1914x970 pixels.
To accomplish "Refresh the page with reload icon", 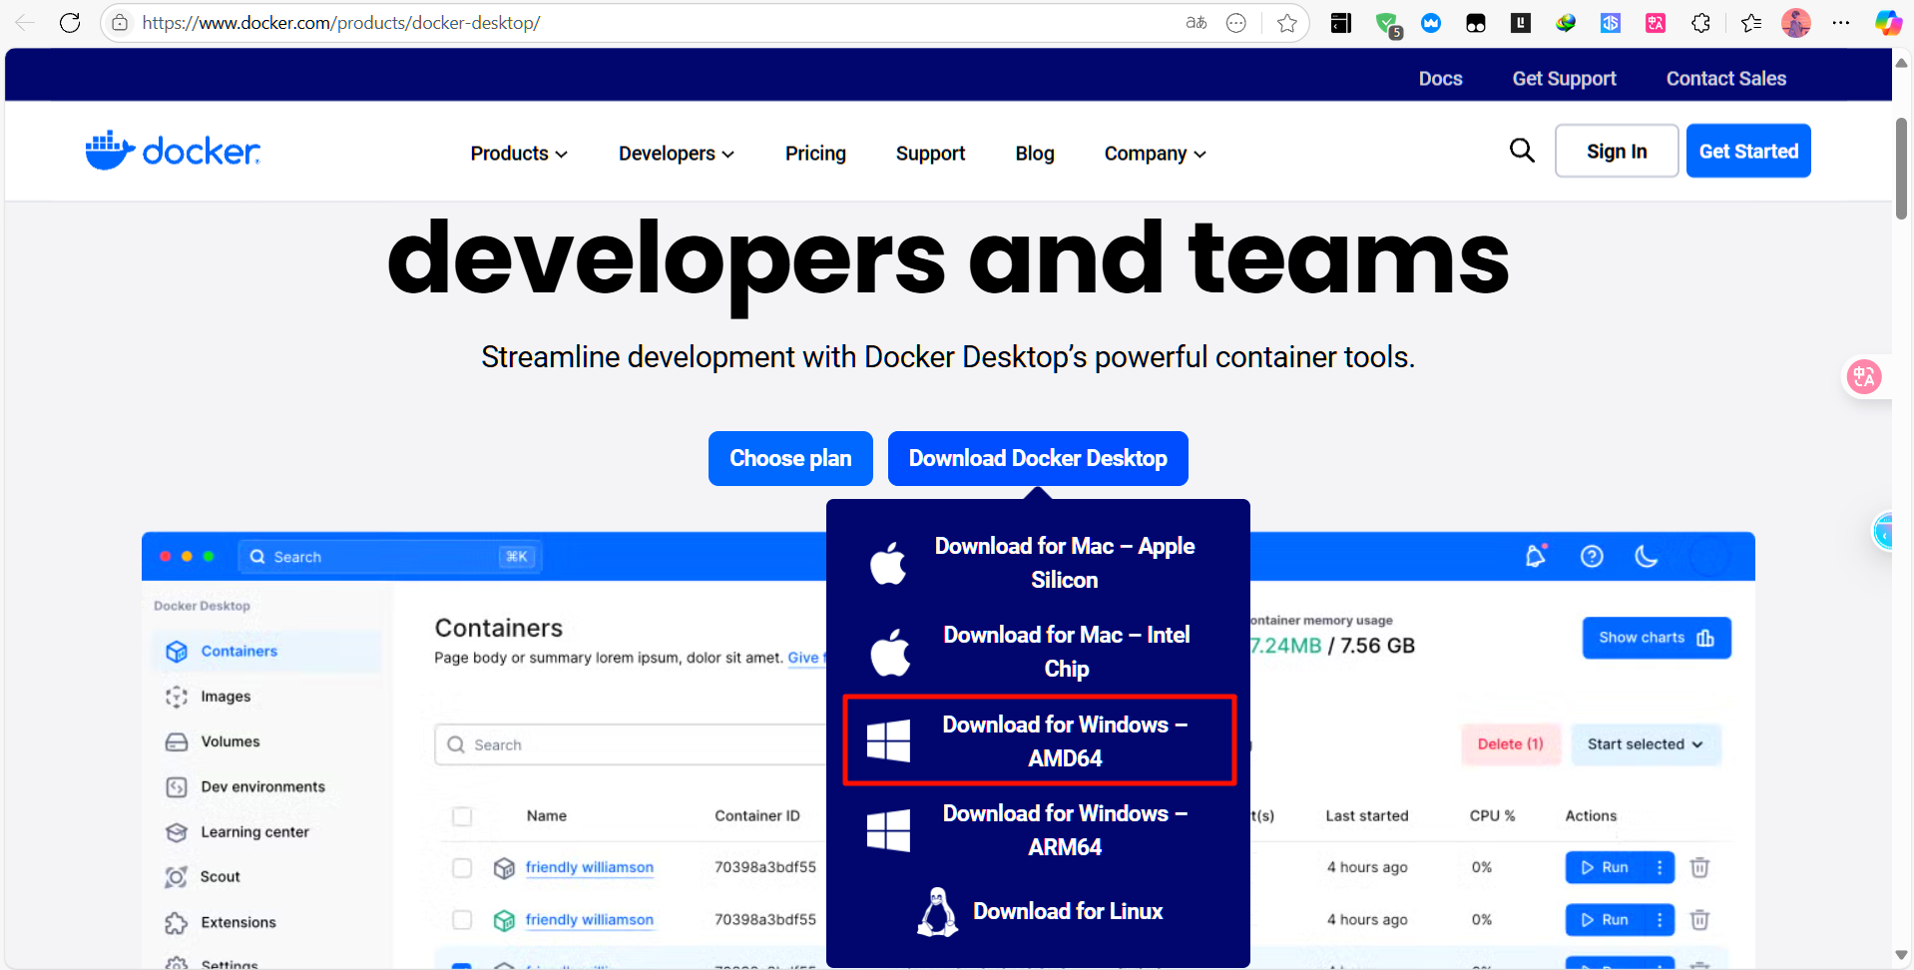I will point(70,23).
